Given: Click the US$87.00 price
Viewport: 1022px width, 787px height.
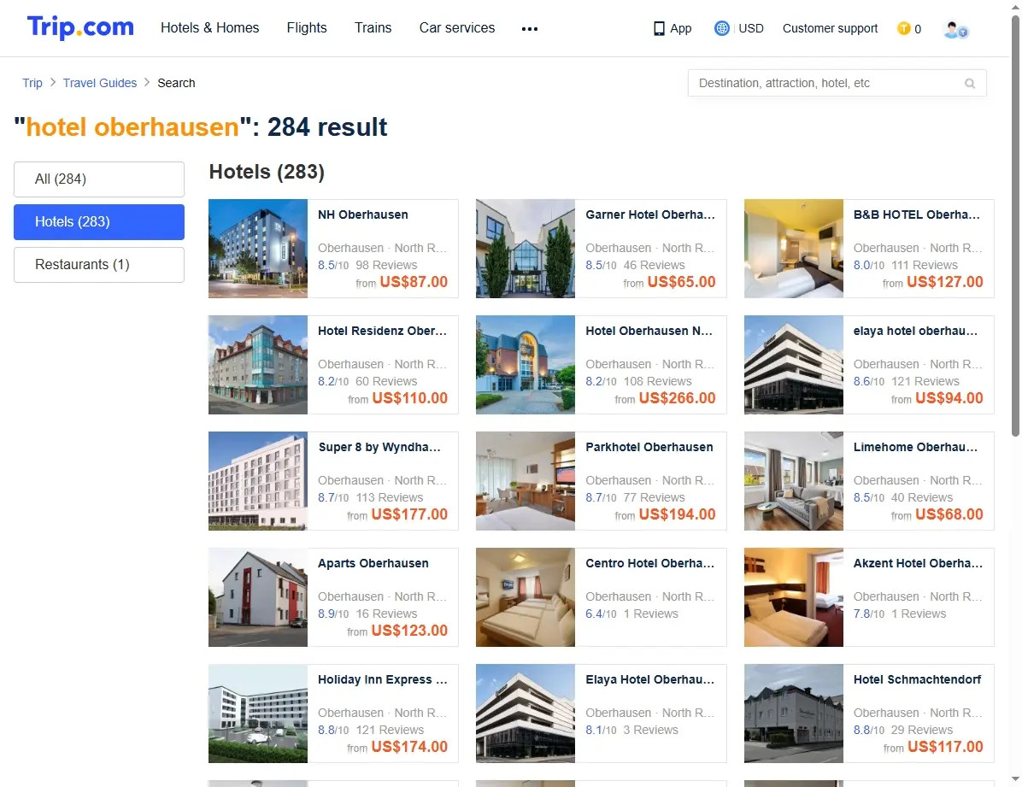Looking at the screenshot, I should pos(414,282).
